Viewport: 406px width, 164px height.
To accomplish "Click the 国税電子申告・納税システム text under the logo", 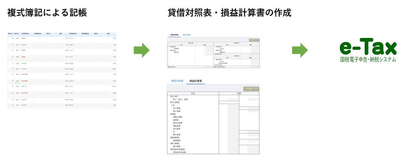I will pos(368,60).
